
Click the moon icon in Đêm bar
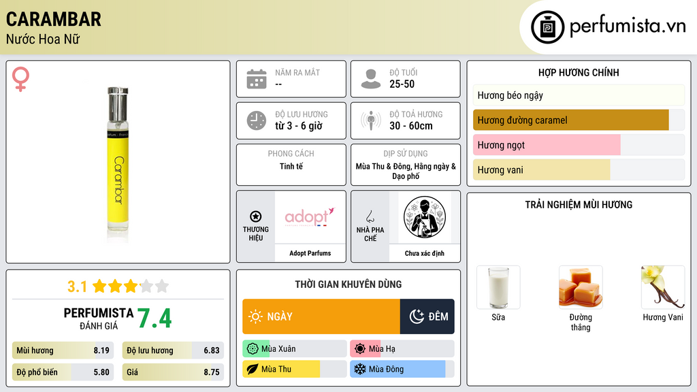pos(417,316)
